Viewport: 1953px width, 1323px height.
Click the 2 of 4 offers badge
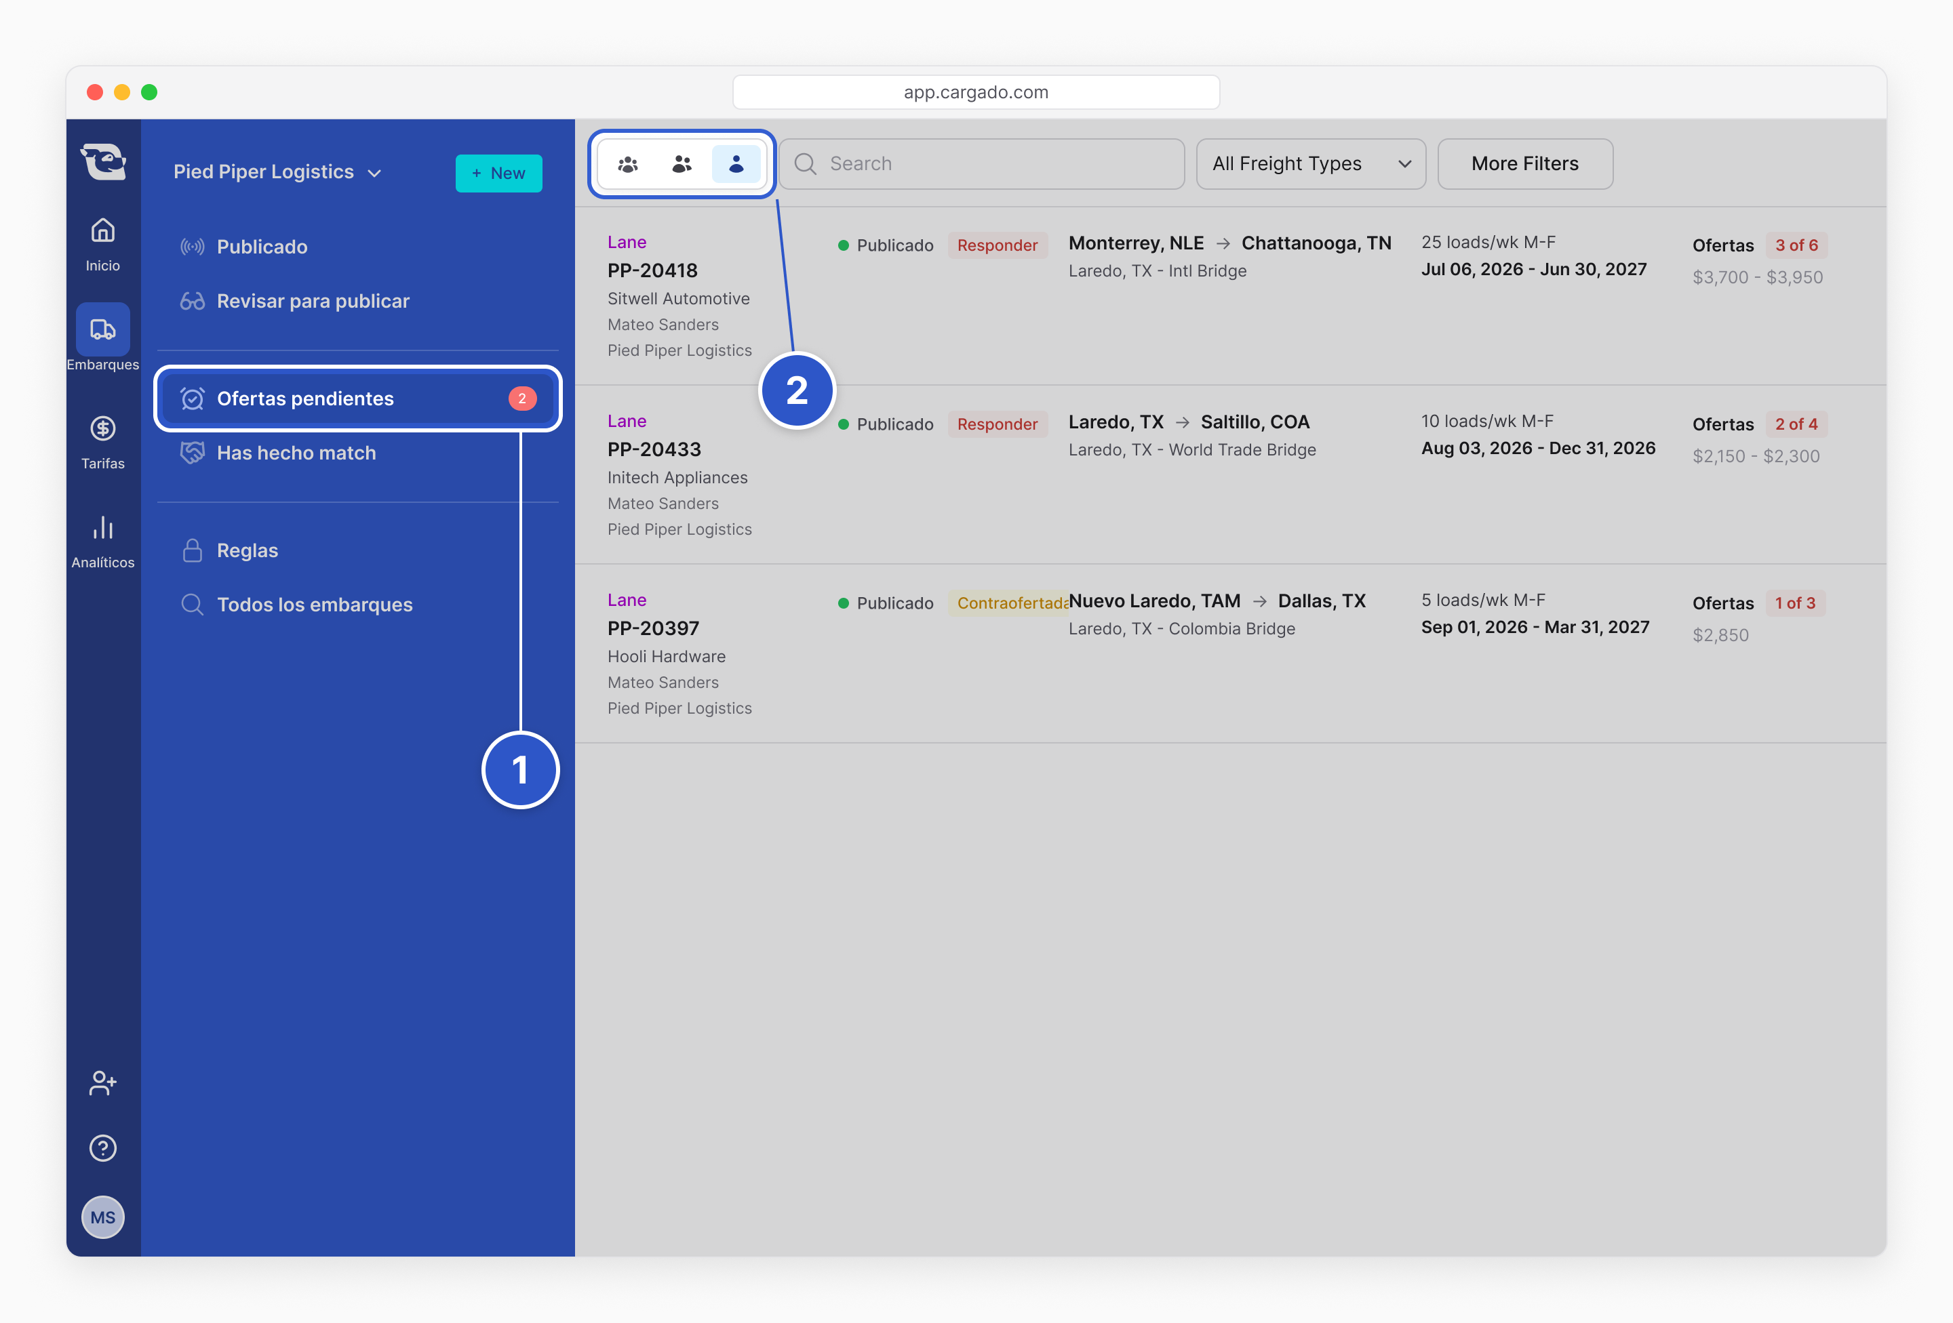tap(1796, 424)
